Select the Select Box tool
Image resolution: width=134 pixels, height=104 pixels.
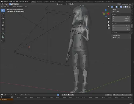[3, 11]
